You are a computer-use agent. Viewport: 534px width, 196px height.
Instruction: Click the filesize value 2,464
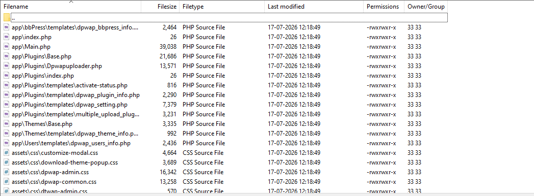(x=169, y=27)
